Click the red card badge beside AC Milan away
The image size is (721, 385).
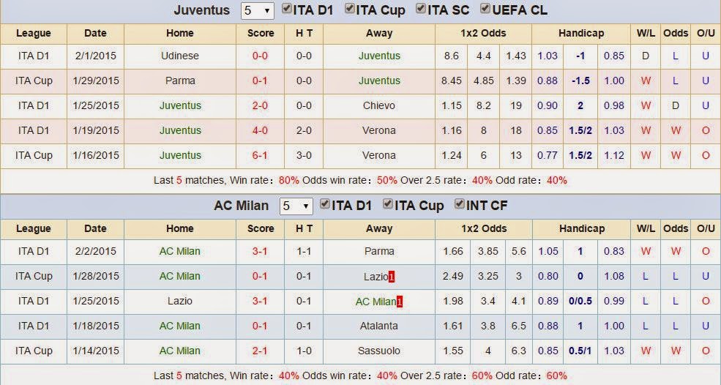400,302
